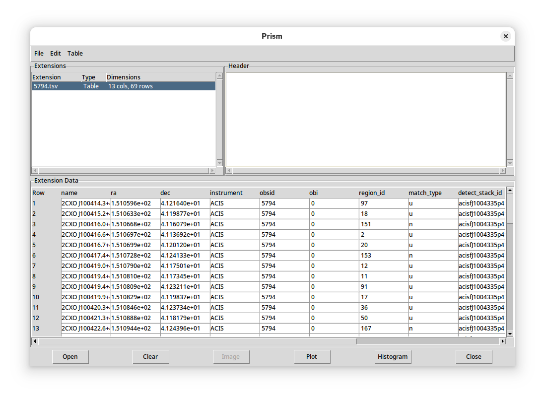
Task: Click left arrow of Header horizontal scrollbar
Action: [x=229, y=171]
